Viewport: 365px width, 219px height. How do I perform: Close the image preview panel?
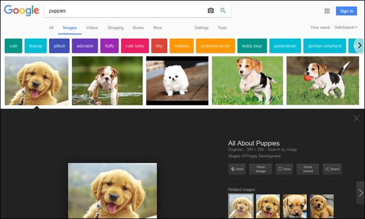tap(356, 118)
